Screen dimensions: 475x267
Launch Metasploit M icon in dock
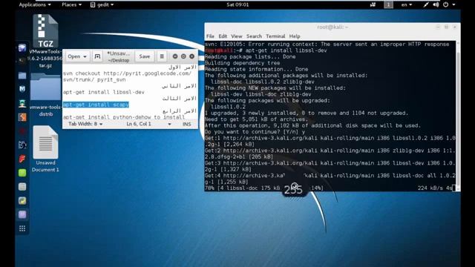click(x=22, y=89)
